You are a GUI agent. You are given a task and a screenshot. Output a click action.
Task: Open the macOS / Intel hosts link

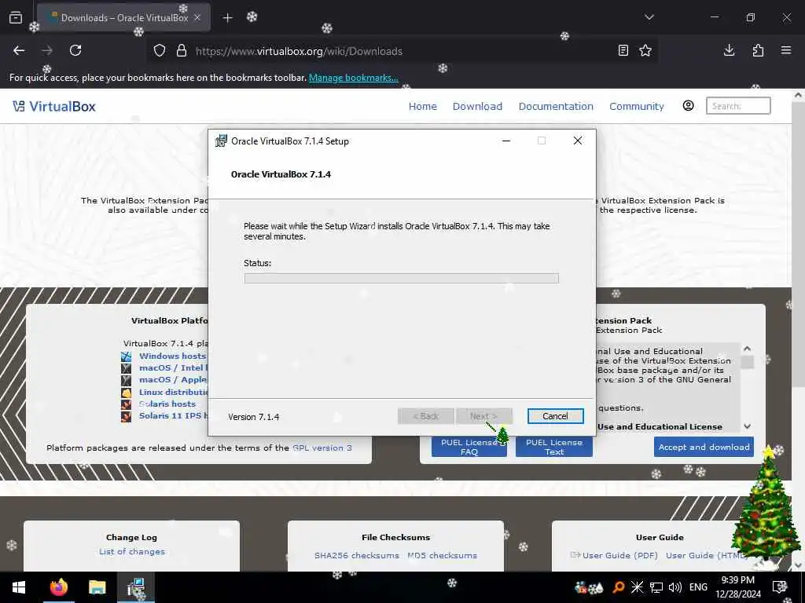(173, 367)
